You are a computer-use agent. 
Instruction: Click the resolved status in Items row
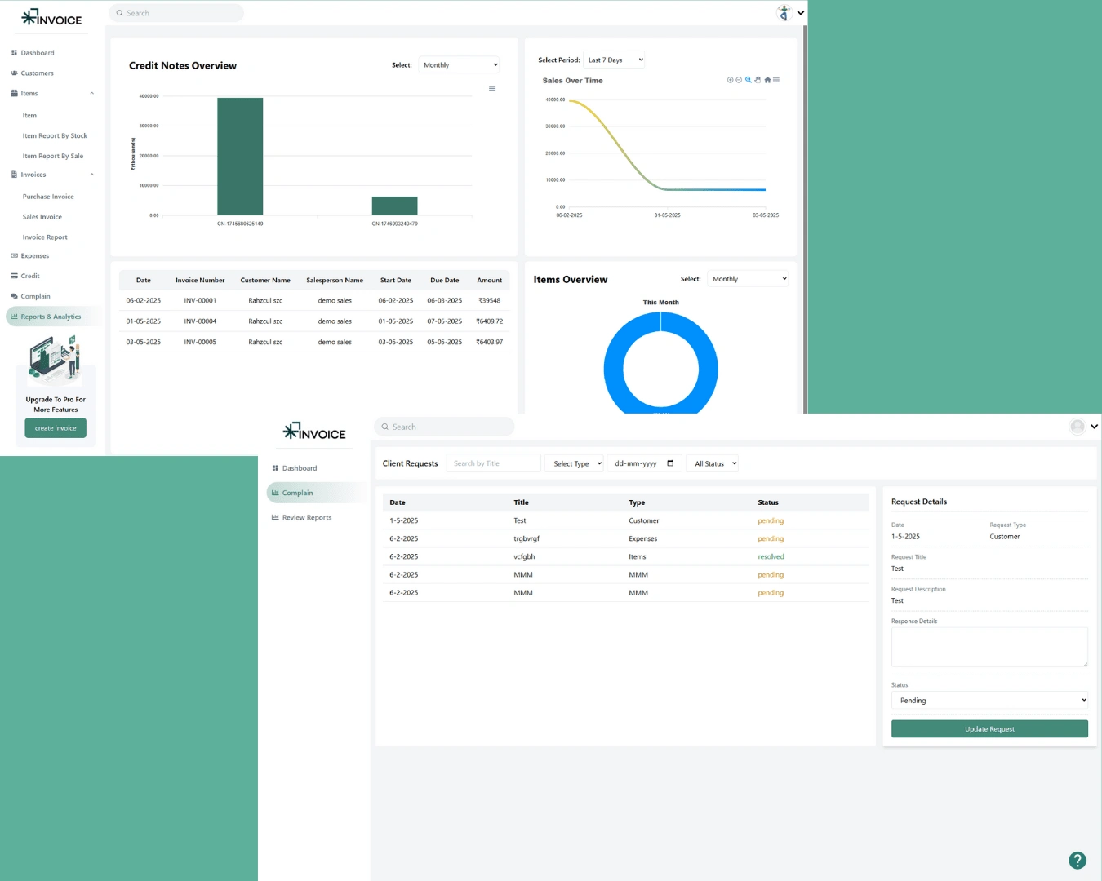tap(771, 556)
